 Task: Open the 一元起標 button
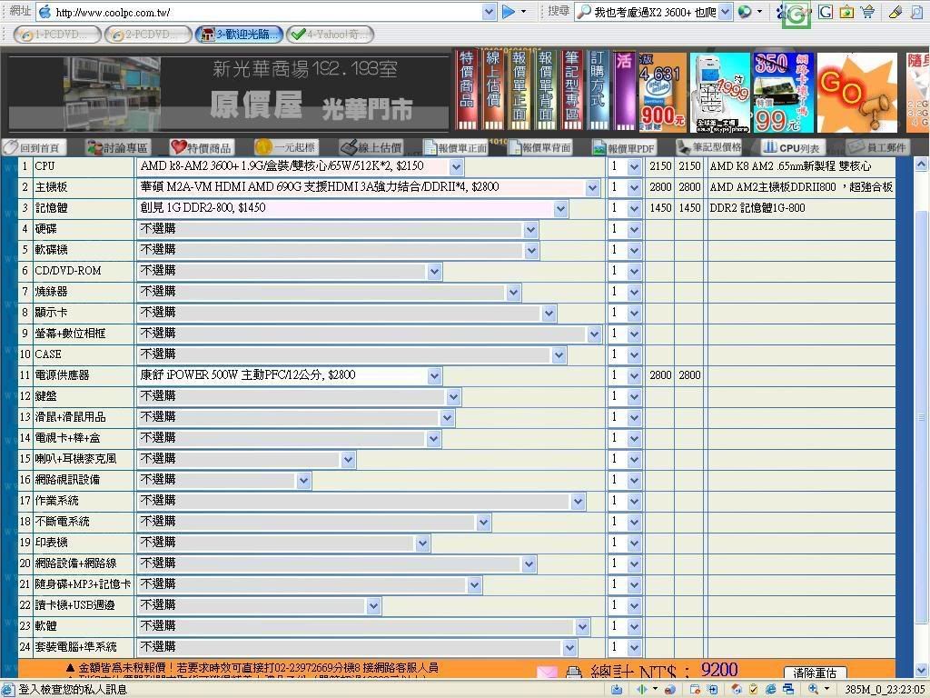tap(286, 147)
